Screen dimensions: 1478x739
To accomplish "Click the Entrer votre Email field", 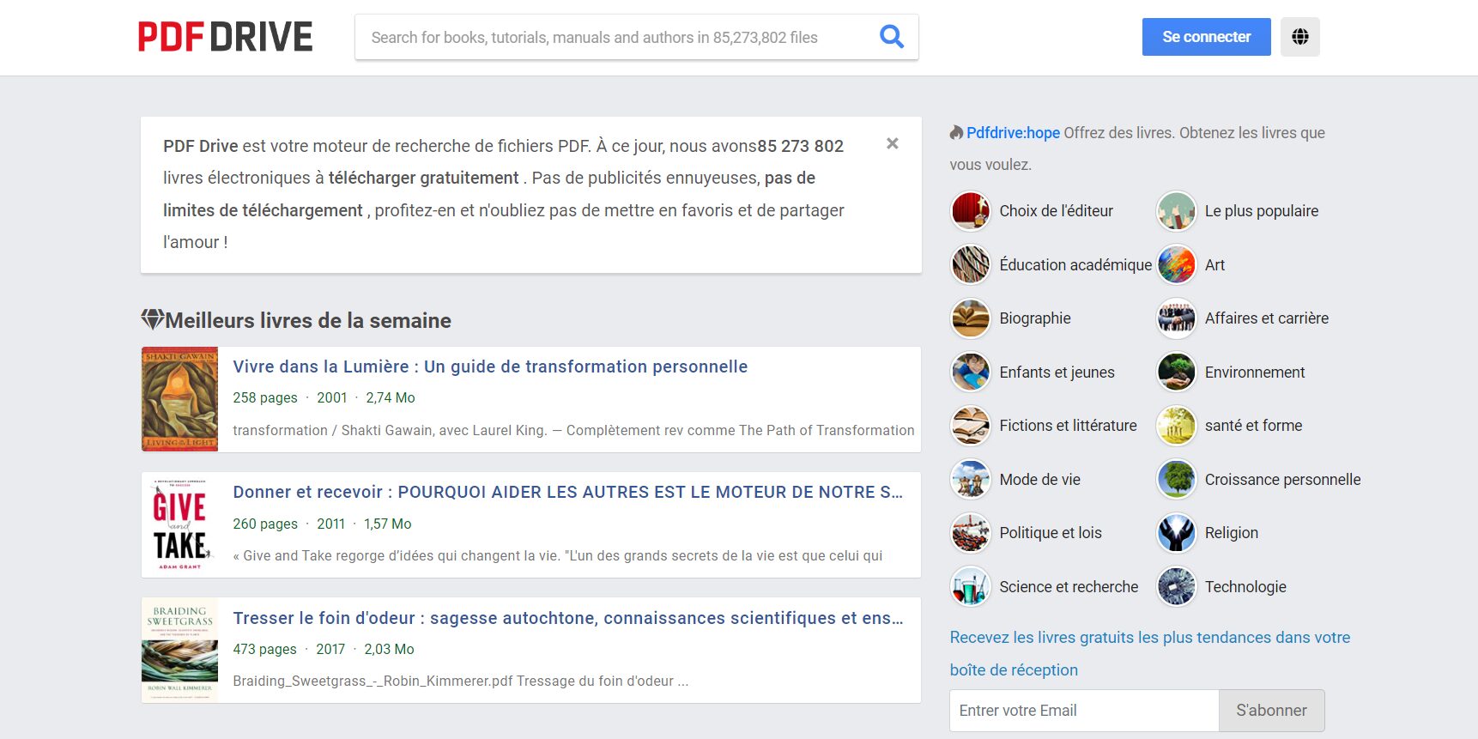I will [1083, 711].
